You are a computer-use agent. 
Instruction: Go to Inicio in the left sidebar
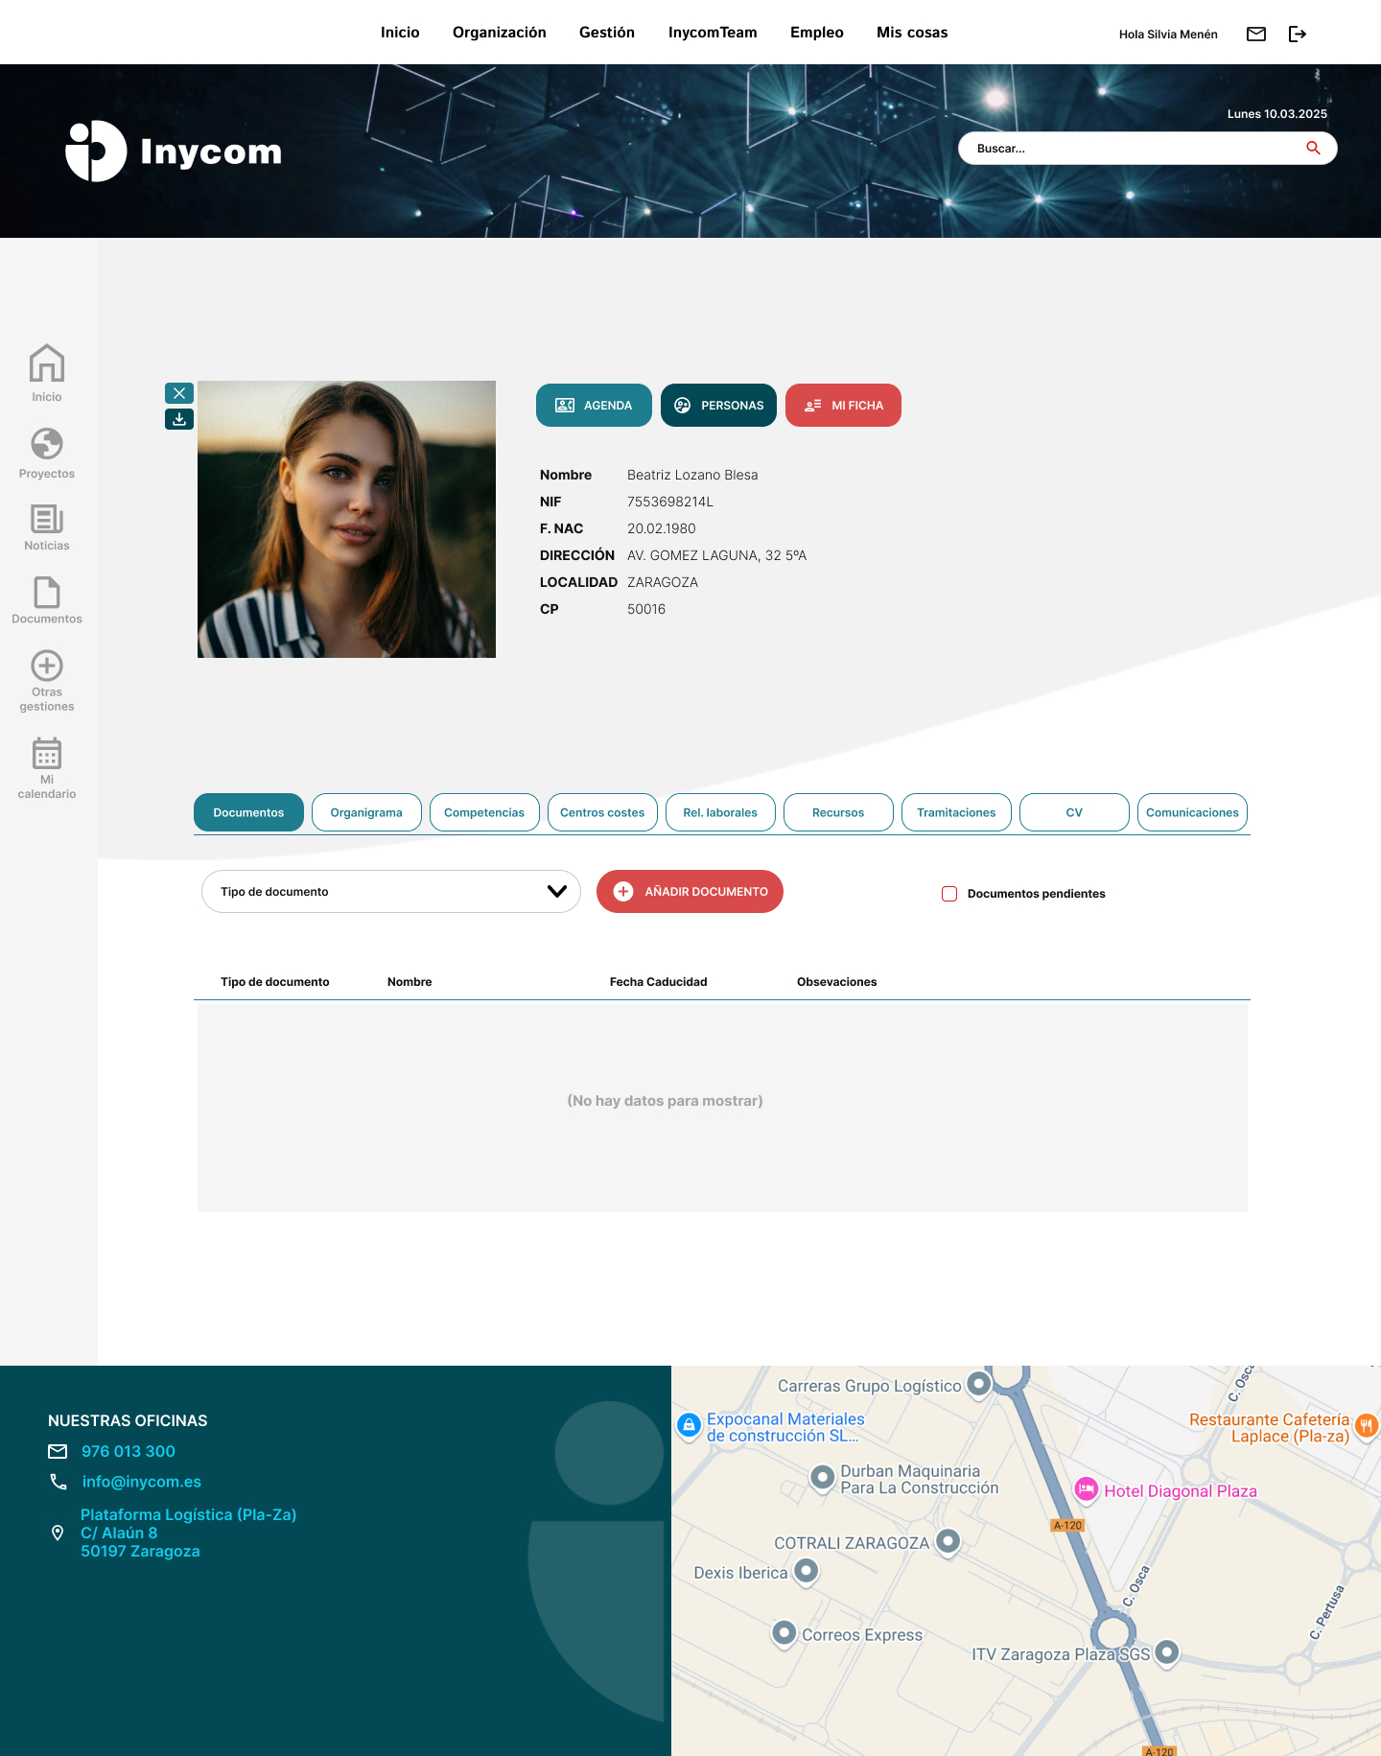coord(47,373)
